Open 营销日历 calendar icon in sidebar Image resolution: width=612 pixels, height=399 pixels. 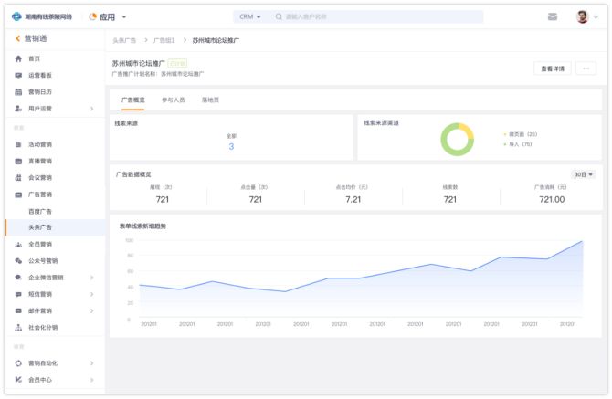click(x=18, y=92)
